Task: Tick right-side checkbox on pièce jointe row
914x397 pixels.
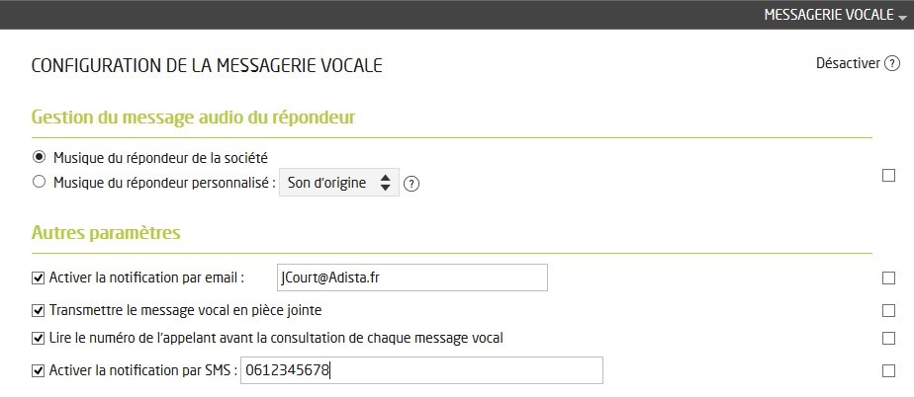Action: click(x=888, y=310)
